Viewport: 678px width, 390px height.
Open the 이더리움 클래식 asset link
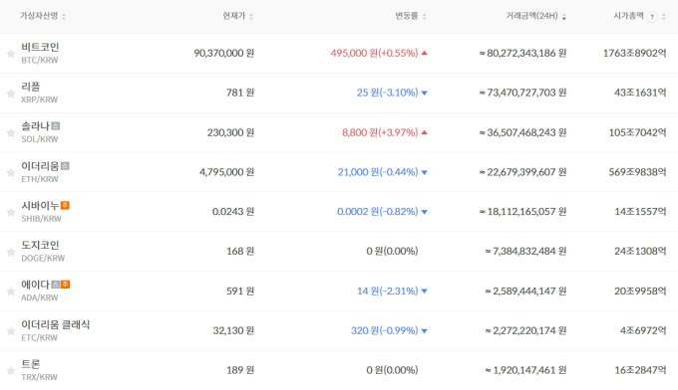[56, 324]
